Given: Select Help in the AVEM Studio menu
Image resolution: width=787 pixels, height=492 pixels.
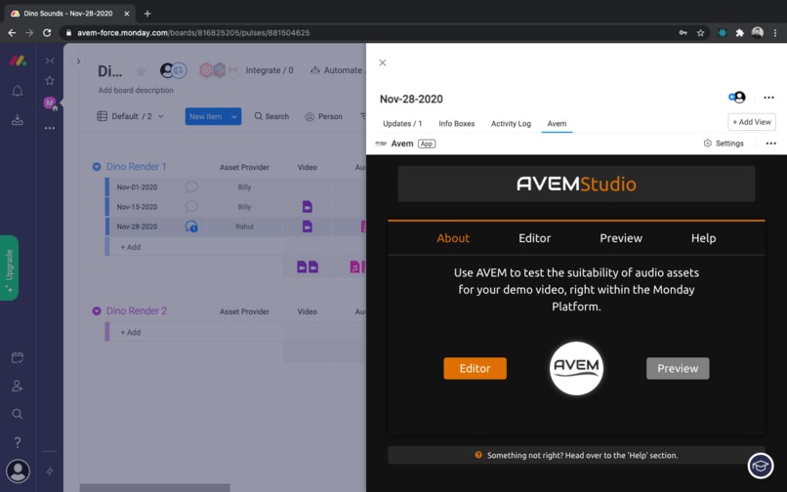Looking at the screenshot, I should (703, 238).
